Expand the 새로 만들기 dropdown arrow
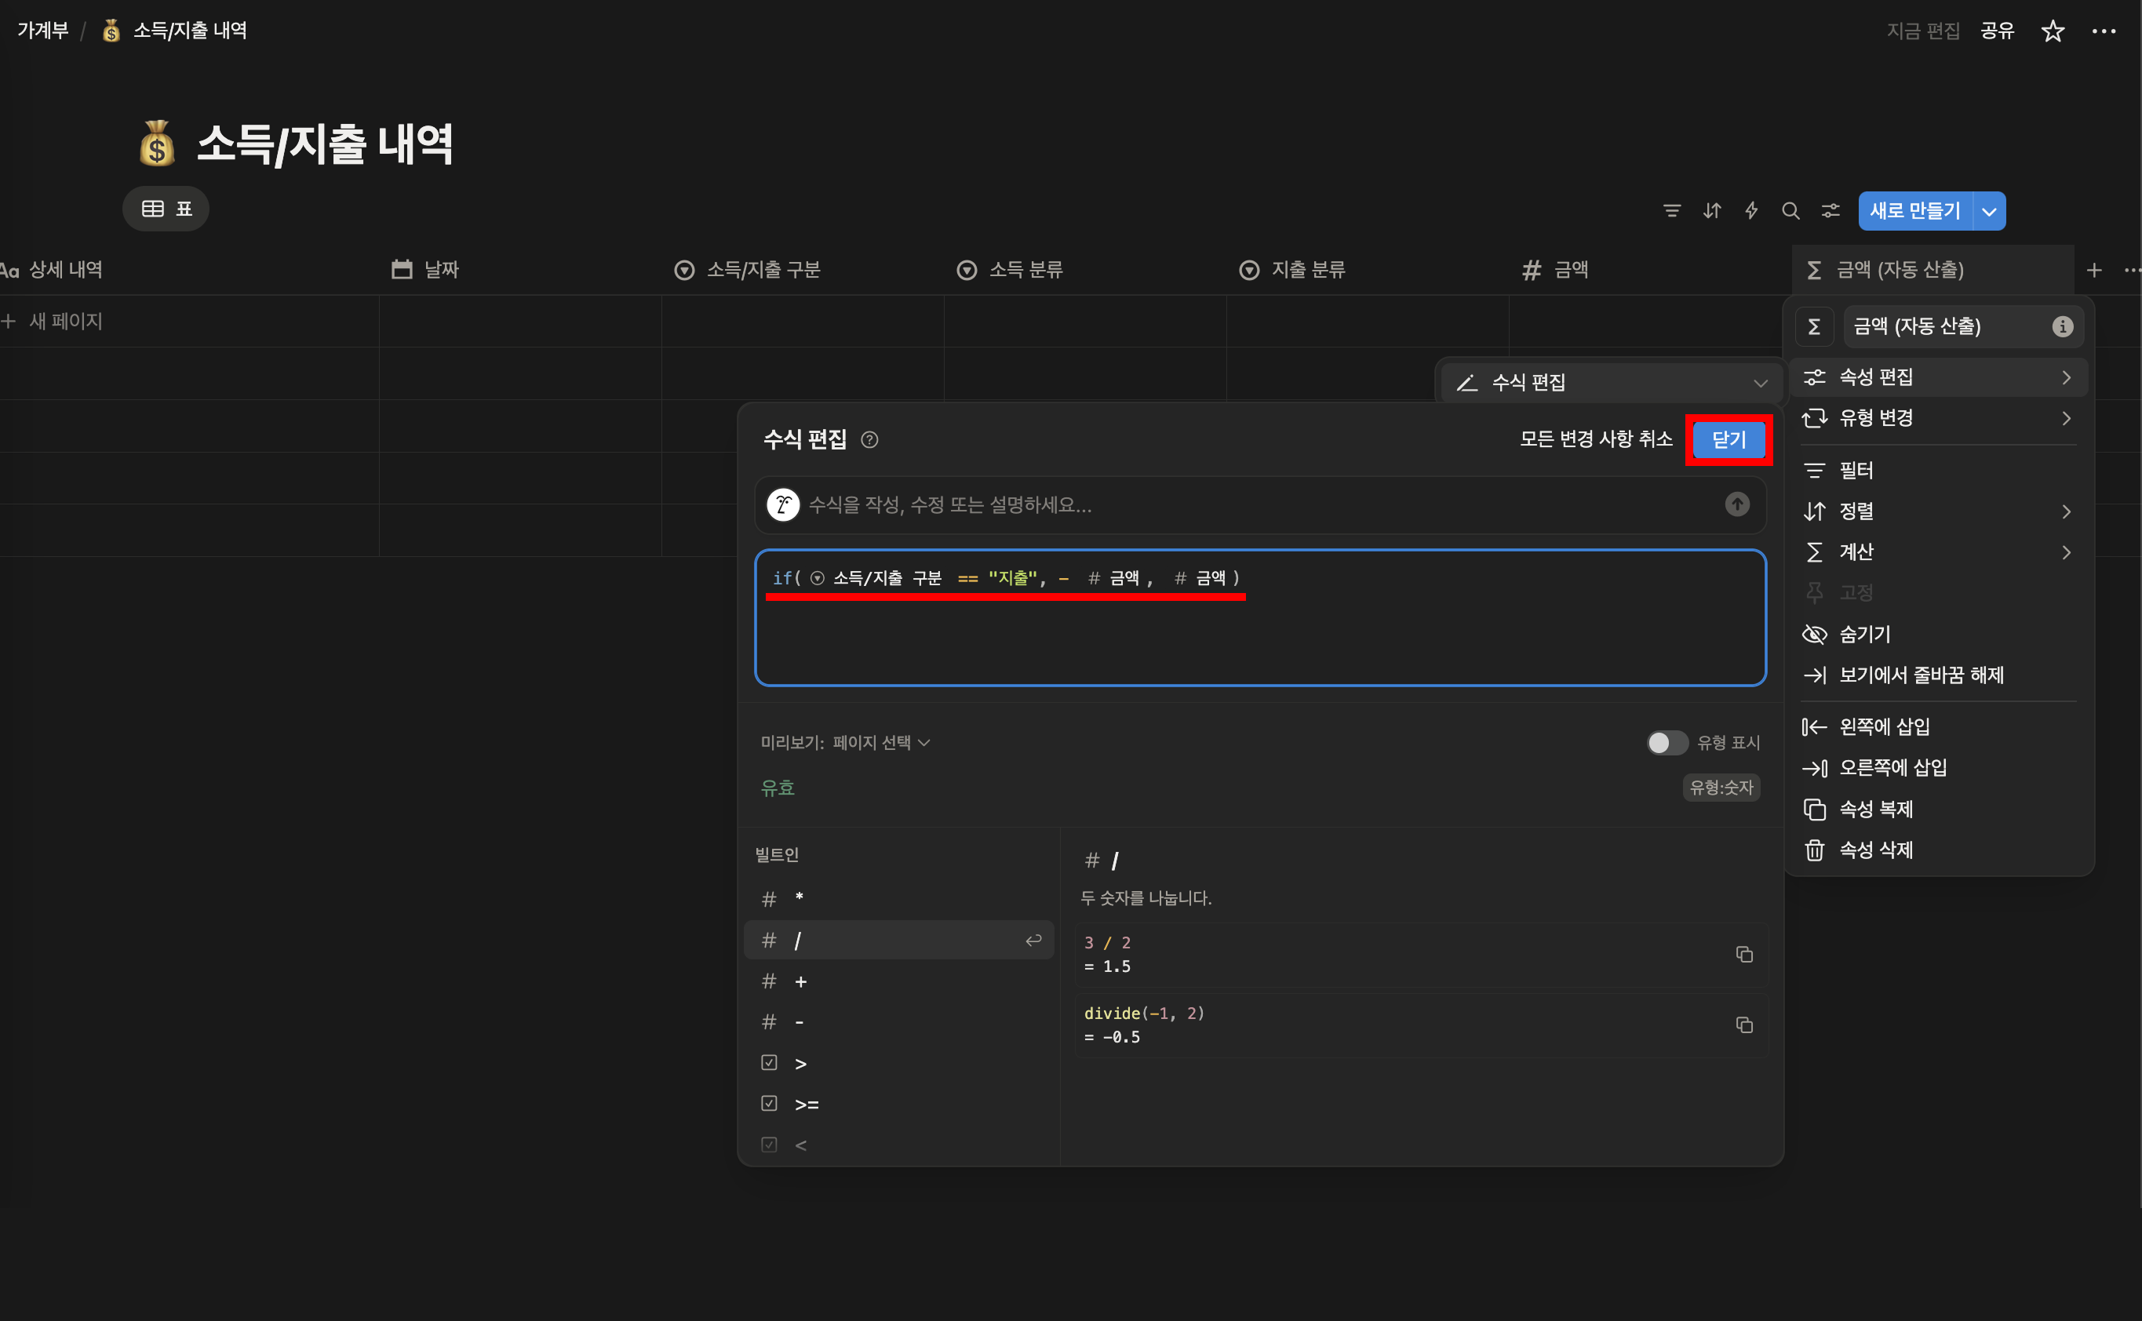Viewport: 2142px width, 1321px height. coord(1988,212)
